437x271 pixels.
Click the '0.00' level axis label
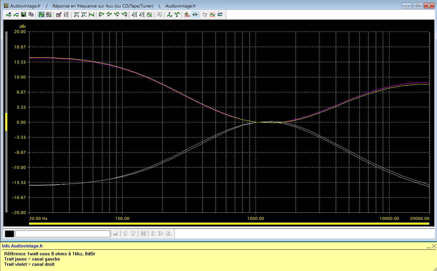pyautogui.click(x=21, y=122)
